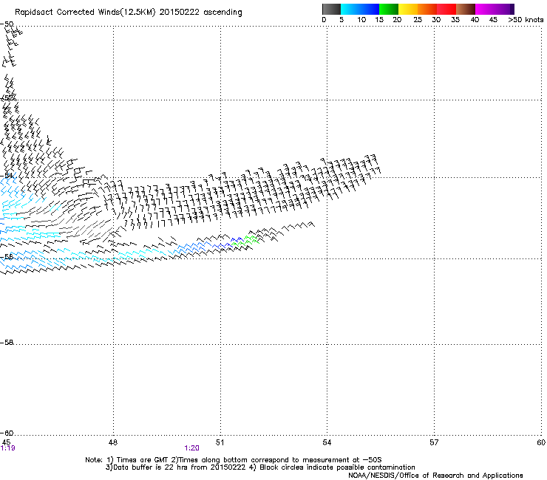Click the '>50 knots' legend label
This screenshot has width=547, height=480.
point(526,20)
